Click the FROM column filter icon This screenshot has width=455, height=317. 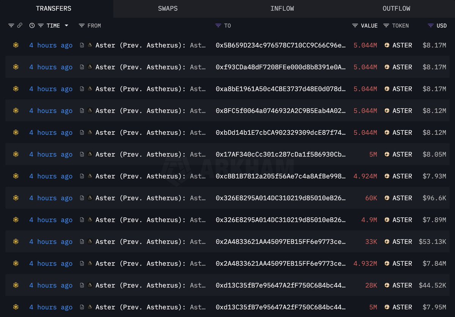(x=82, y=26)
